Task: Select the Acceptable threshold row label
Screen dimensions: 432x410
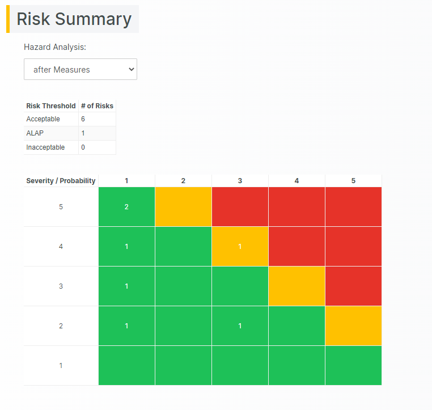Action: pos(43,119)
